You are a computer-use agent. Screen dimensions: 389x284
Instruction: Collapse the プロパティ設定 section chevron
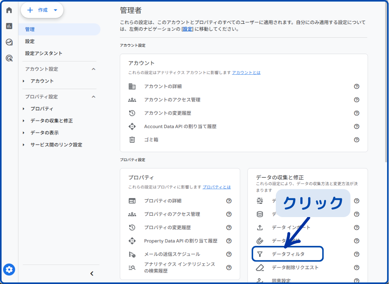93,96
